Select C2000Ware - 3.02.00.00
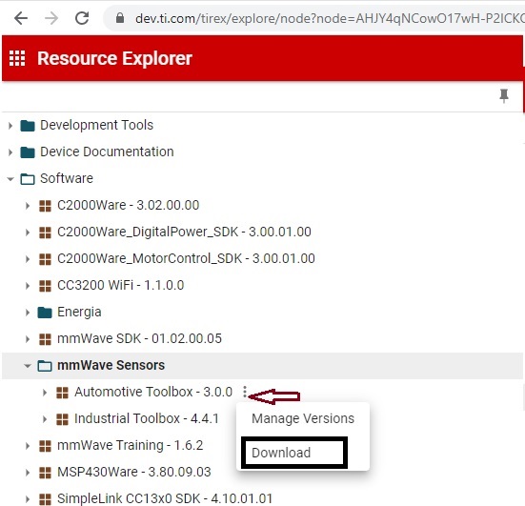525x506 pixels. 129,205
